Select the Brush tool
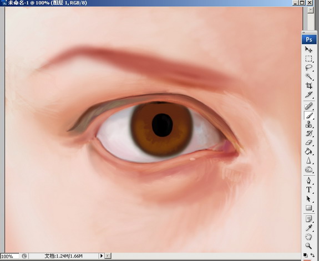The width and height of the screenshot is (319, 261). 308,115
